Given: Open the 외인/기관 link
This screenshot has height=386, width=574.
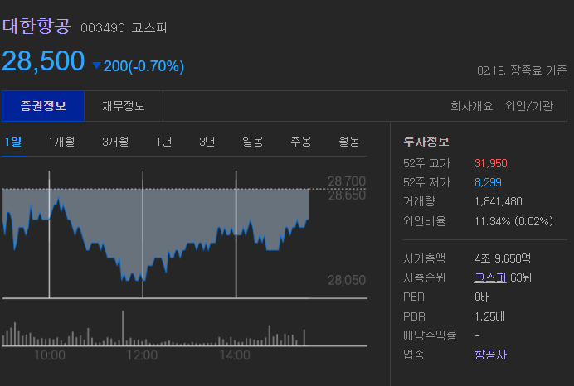Looking at the screenshot, I should (x=529, y=106).
